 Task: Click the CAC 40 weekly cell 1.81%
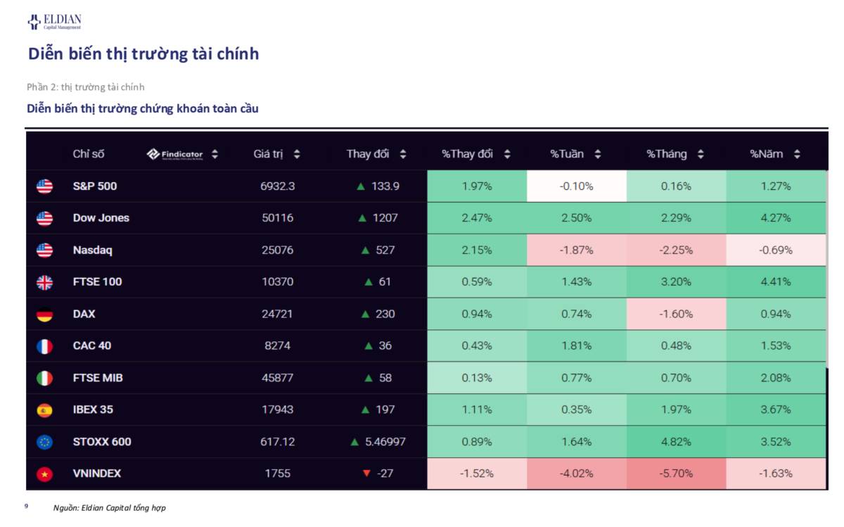[576, 346]
